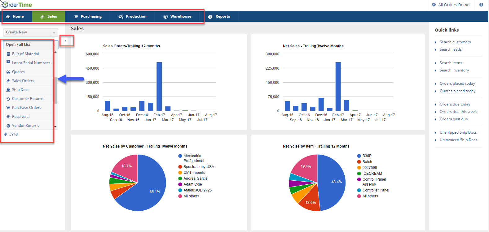
Task: View Quotes placed today
Action: point(457,91)
